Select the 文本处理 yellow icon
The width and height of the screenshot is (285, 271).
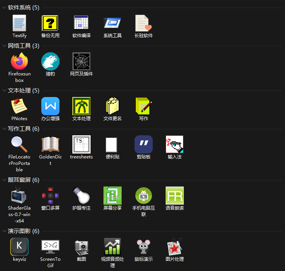(x=81, y=106)
